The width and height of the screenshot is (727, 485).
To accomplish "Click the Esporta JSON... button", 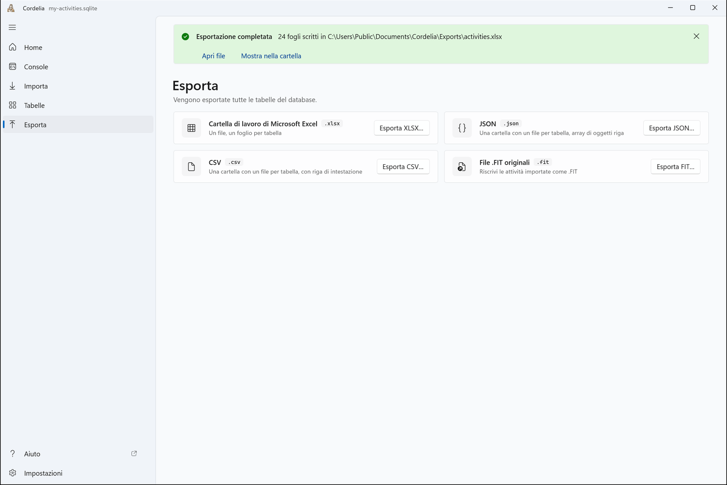I will pos(671,128).
